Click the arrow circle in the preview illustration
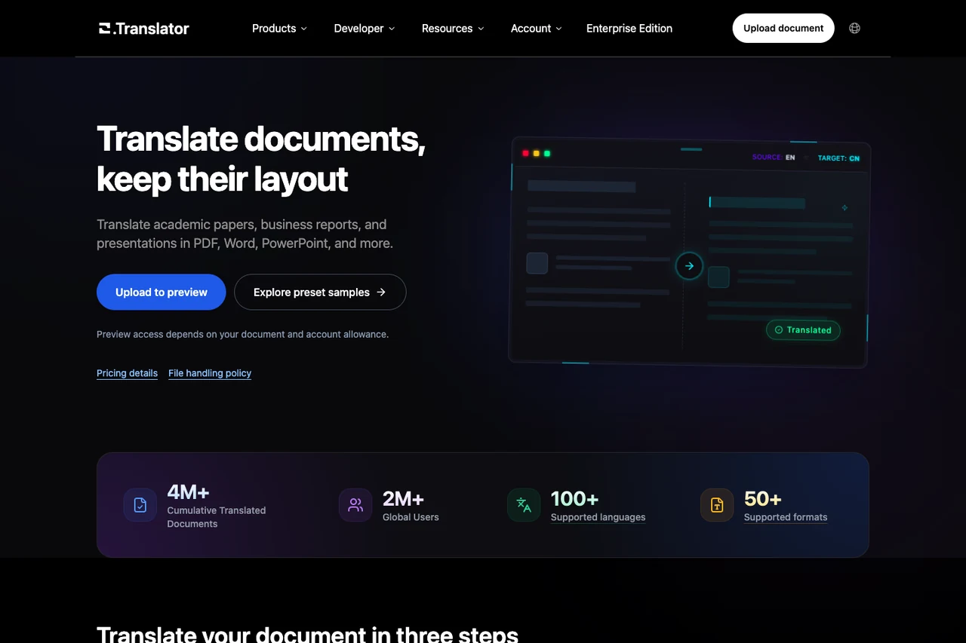The height and width of the screenshot is (643, 966). click(x=689, y=266)
